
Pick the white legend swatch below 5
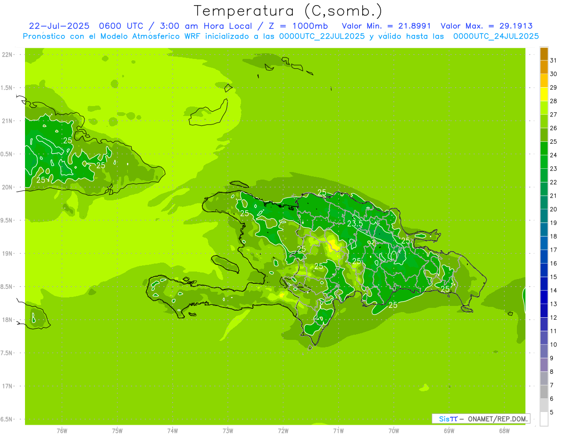pos(544,419)
